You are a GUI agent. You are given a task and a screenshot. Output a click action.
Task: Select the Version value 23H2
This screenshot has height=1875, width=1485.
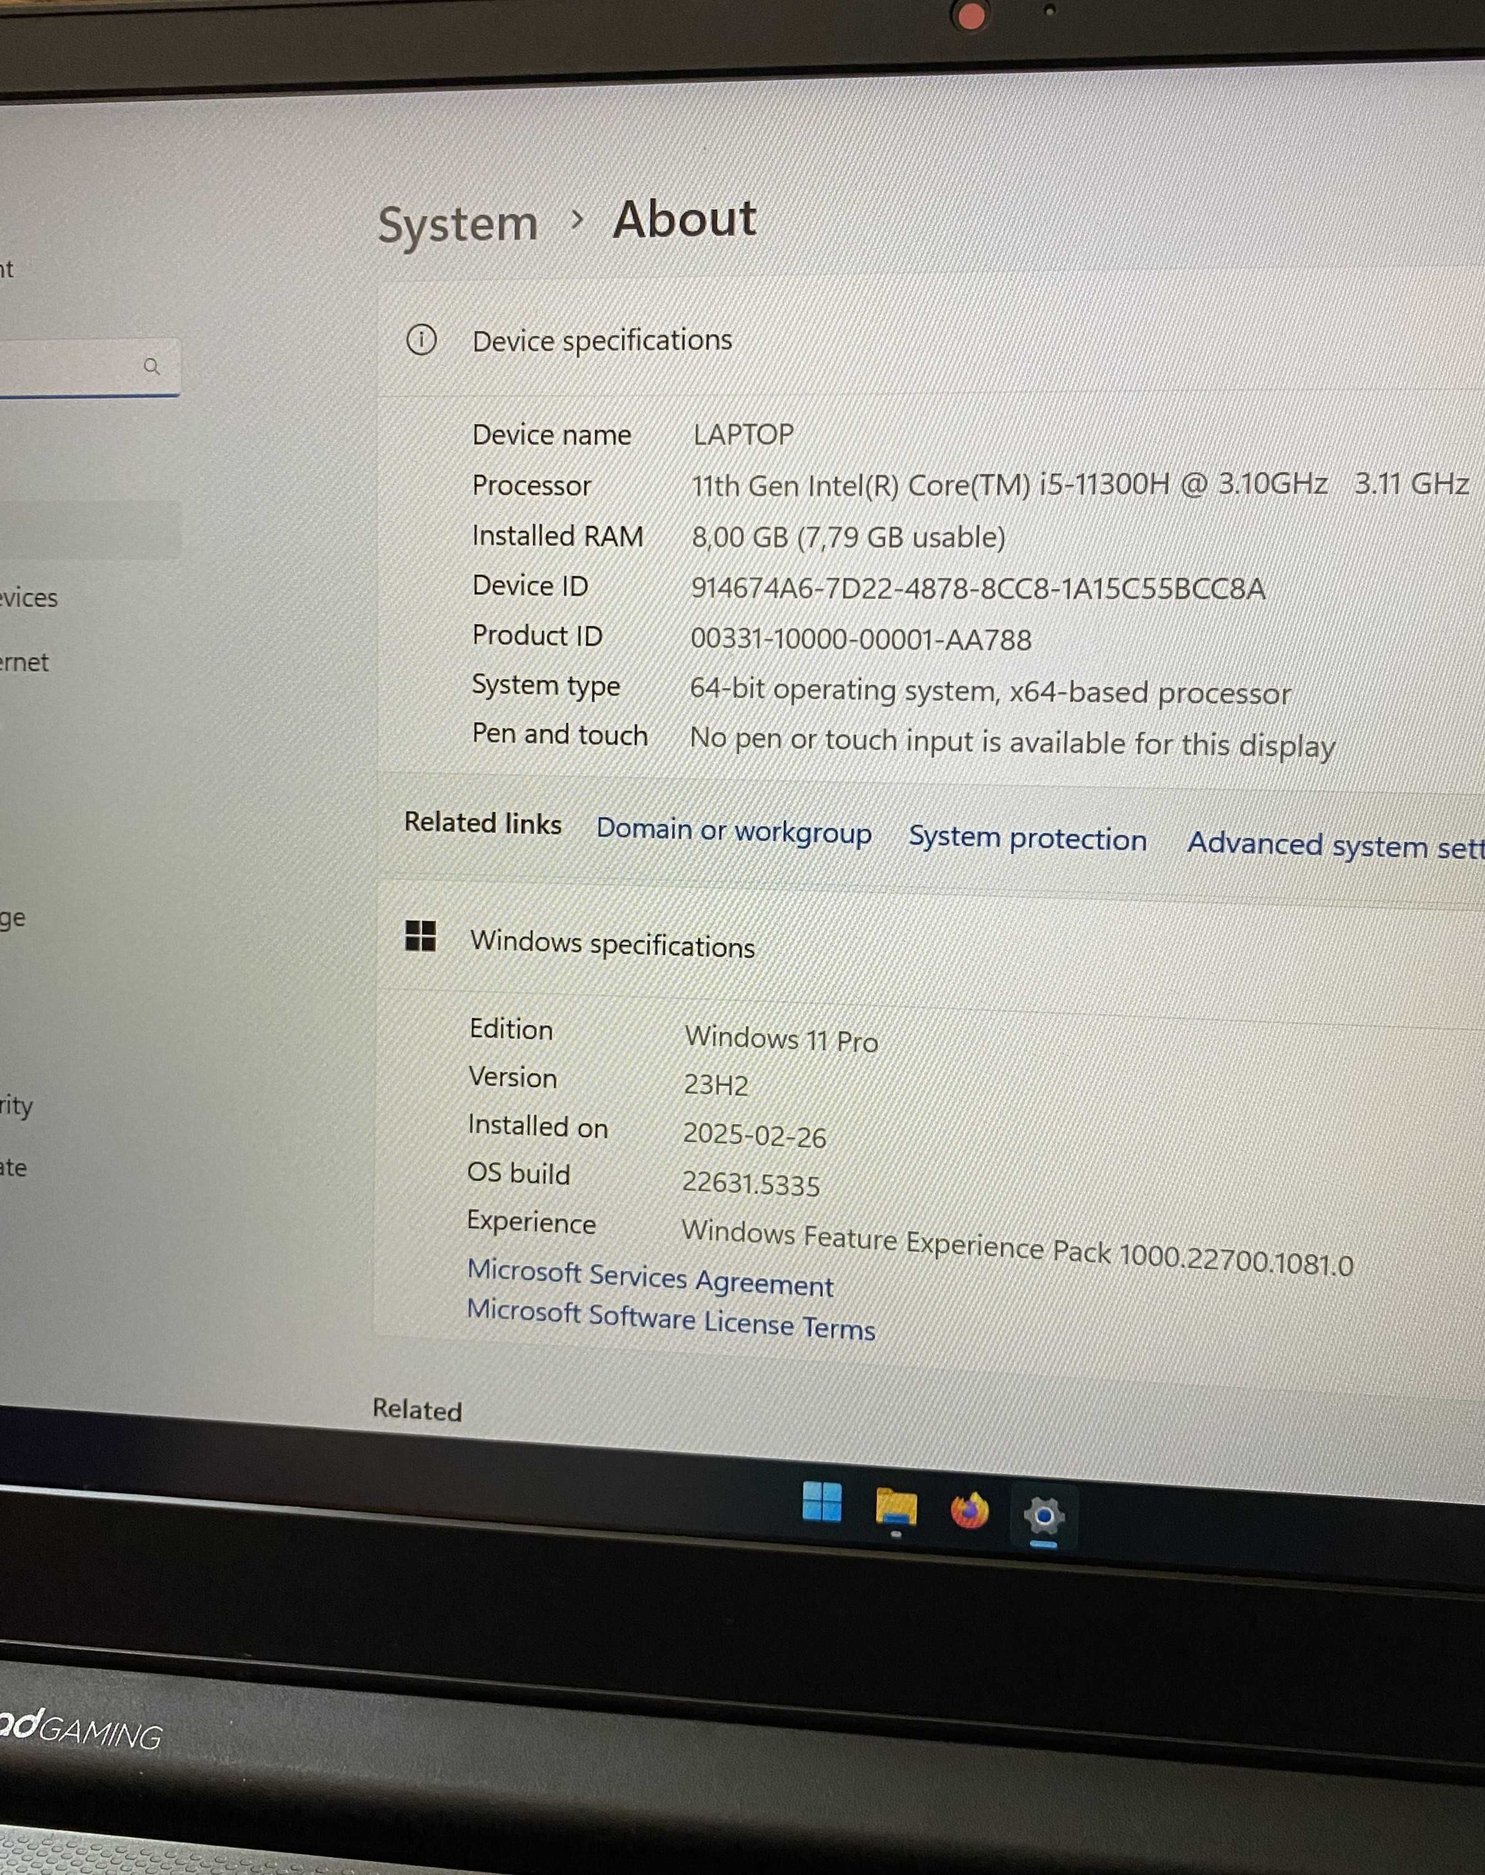[x=716, y=1085]
